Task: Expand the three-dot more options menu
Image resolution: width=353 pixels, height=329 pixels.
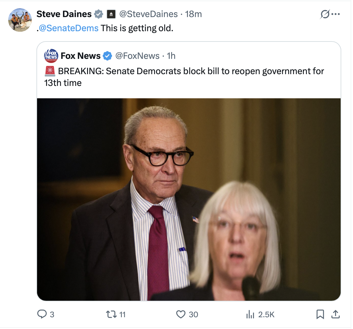Action: 336,14
